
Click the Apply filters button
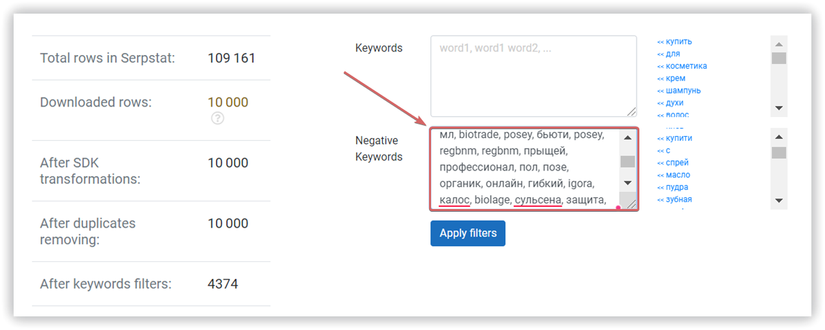pos(468,233)
